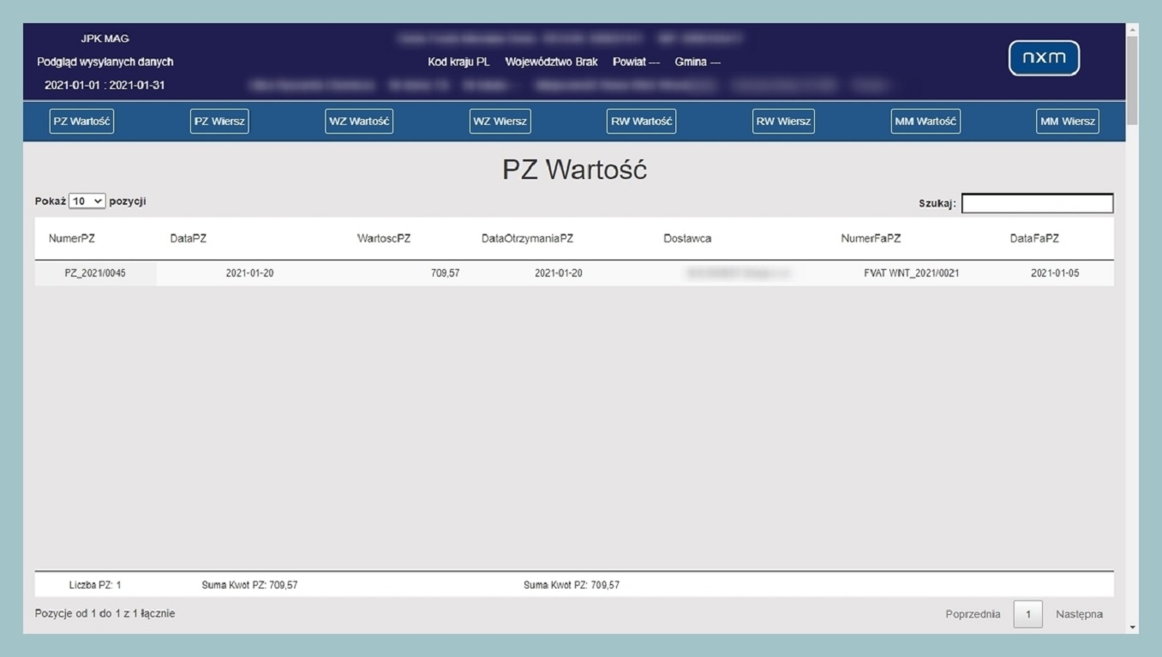
Task: Show the RW Wiersz view
Action: pos(783,122)
